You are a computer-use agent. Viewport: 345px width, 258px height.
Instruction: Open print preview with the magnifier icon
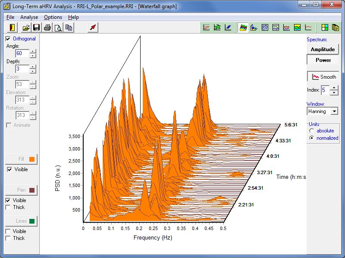(58, 28)
